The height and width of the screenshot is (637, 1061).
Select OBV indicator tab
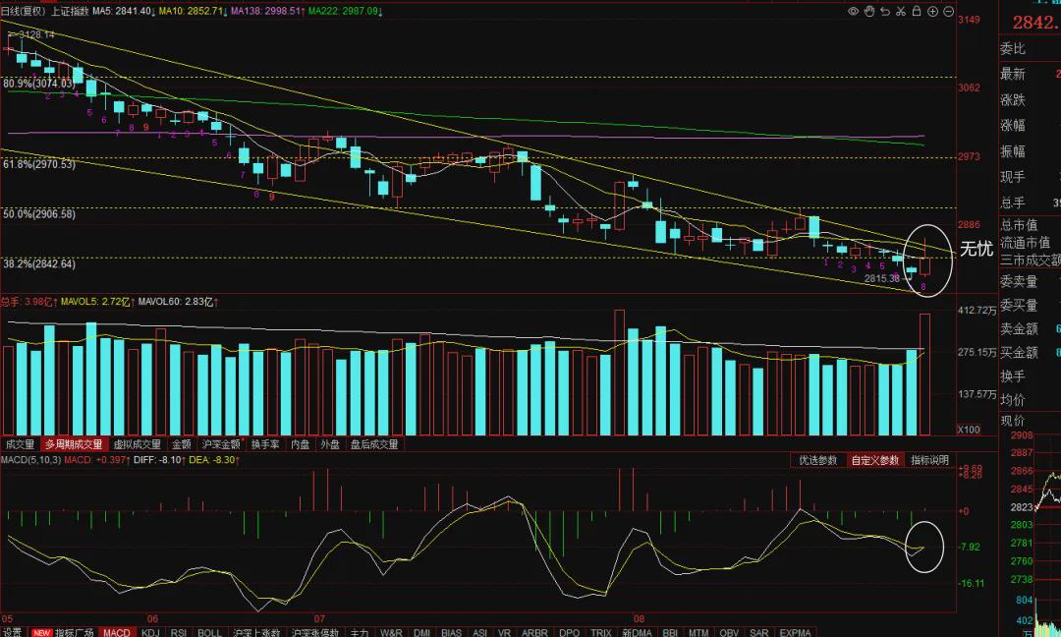click(729, 632)
